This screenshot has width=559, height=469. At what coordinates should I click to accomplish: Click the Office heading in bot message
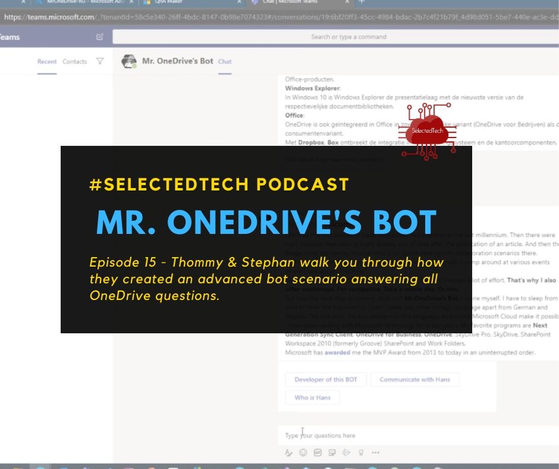294,115
